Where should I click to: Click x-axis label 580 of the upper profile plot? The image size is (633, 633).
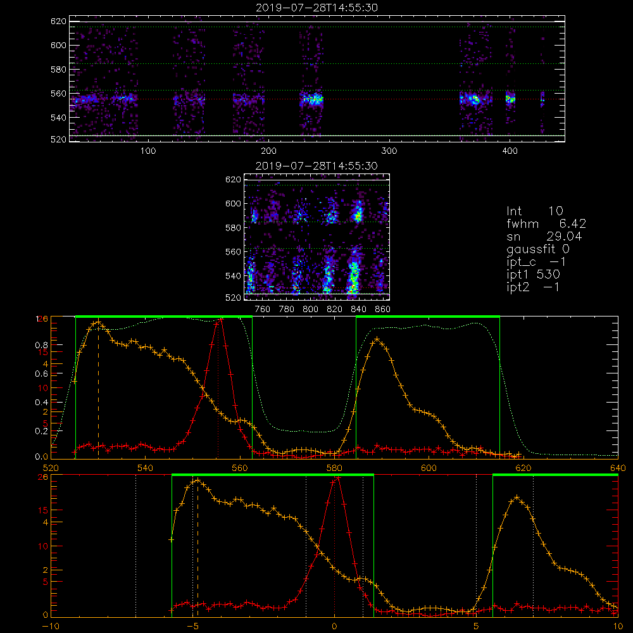pyautogui.click(x=334, y=468)
